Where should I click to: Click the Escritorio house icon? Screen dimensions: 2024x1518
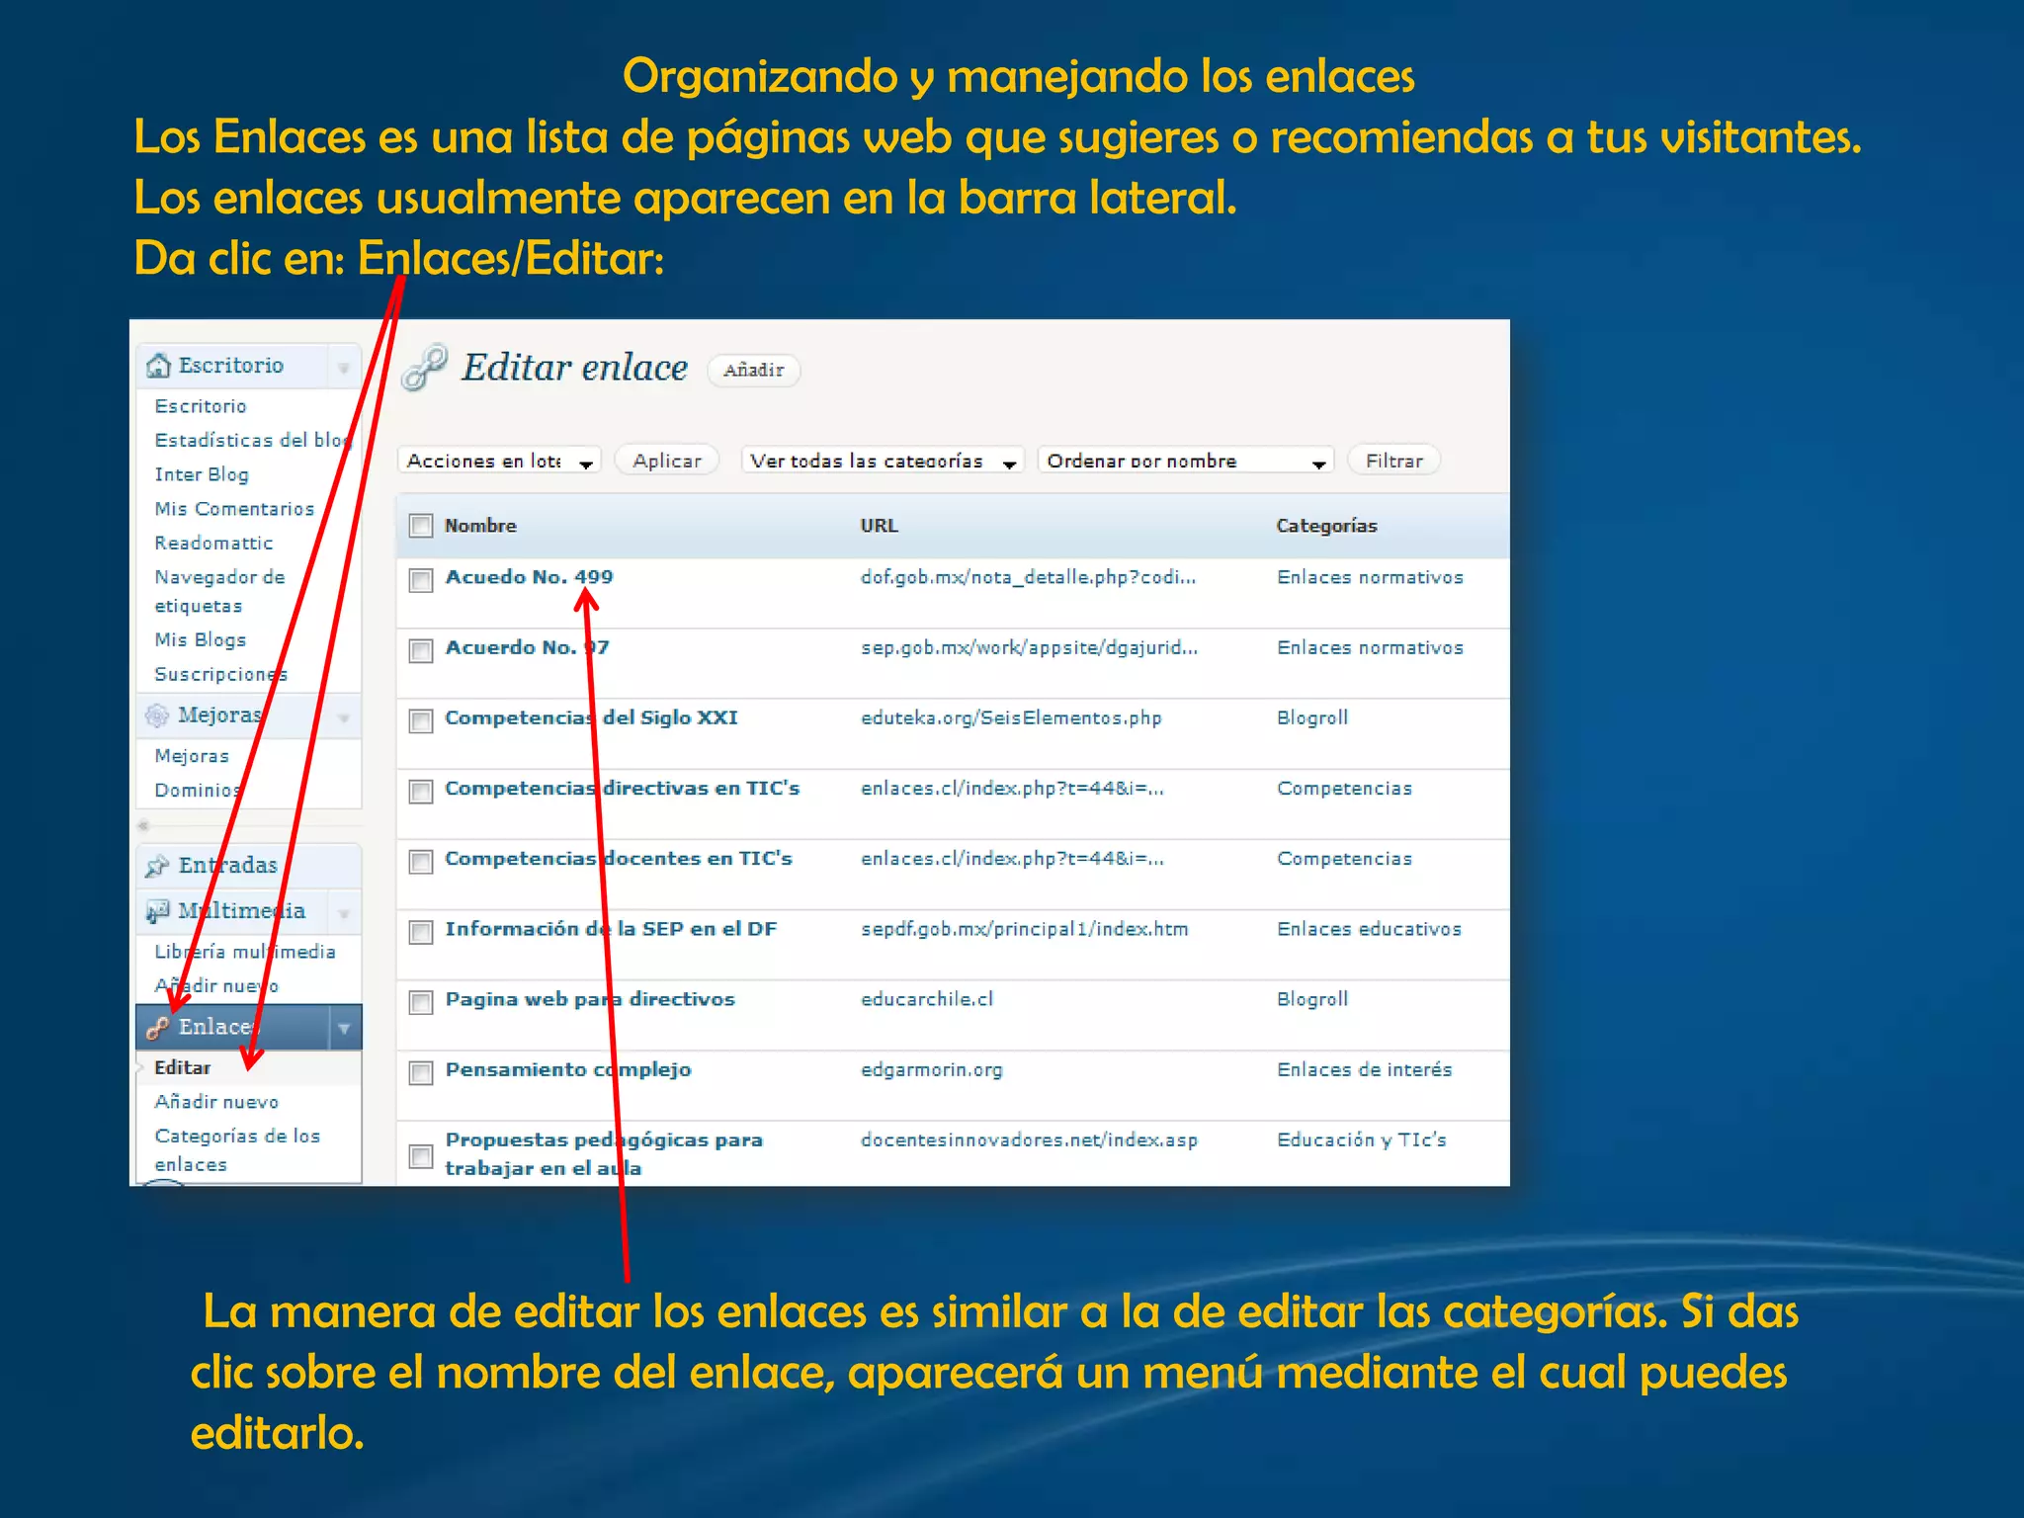point(158,366)
